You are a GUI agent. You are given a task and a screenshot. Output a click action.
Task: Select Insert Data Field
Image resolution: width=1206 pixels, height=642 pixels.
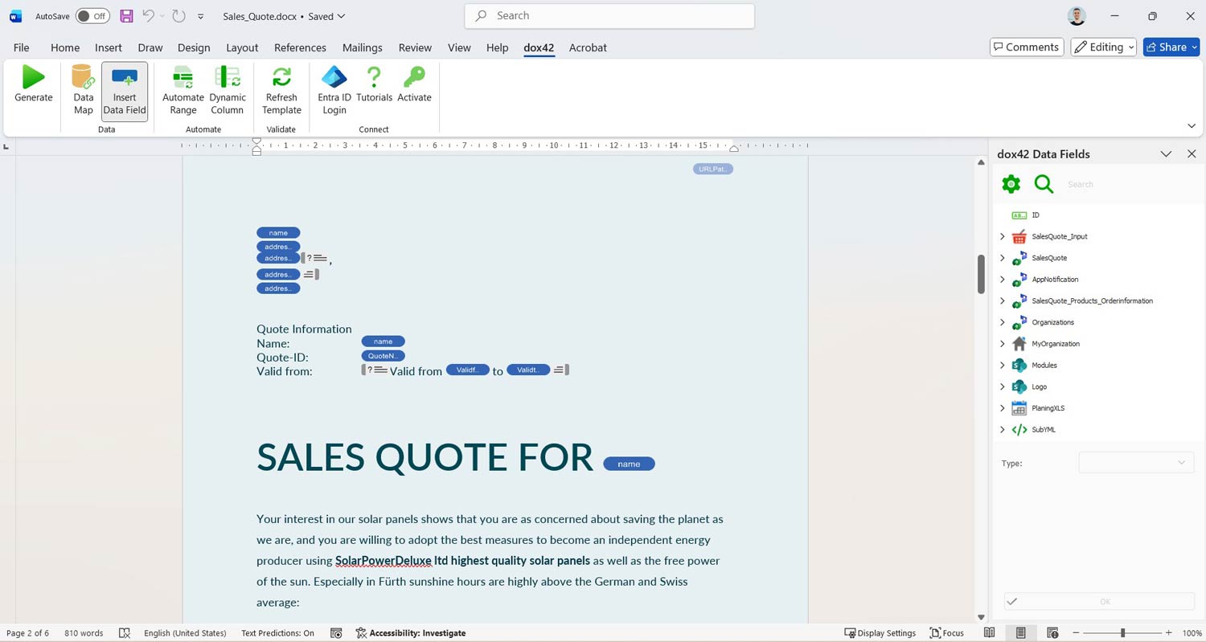pyautogui.click(x=124, y=88)
